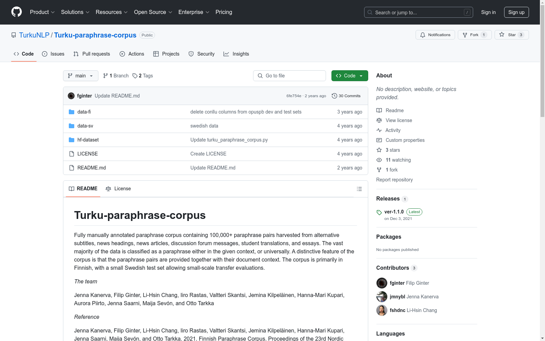Viewport: 545px width, 341px height.
Task: Open the Packages section heading
Action: (389, 237)
